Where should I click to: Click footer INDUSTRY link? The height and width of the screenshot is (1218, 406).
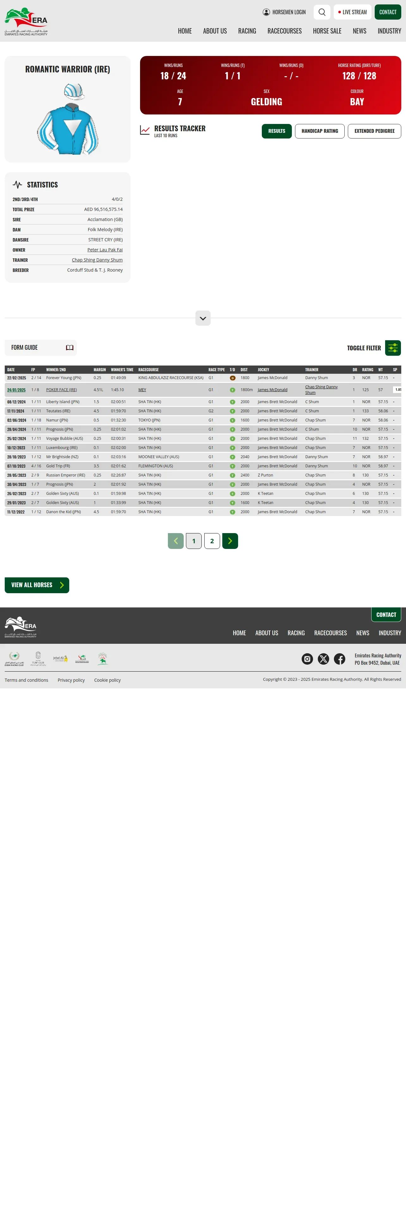[x=390, y=633]
